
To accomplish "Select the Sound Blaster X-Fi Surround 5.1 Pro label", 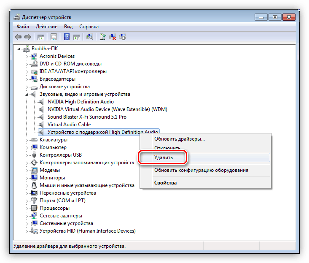I will (87, 117).
